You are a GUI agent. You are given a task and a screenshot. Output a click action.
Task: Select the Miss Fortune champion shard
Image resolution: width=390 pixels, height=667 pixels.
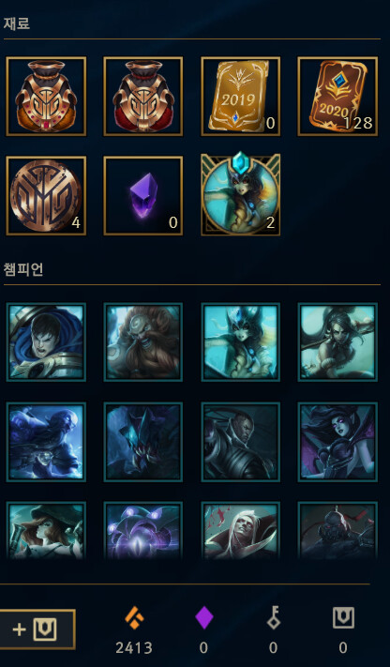[46, 530]
